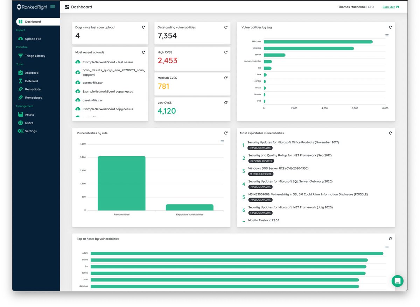420x307 pixels.
Task: Click the Assets icon in sidebar
Action: tap(20, 114)
